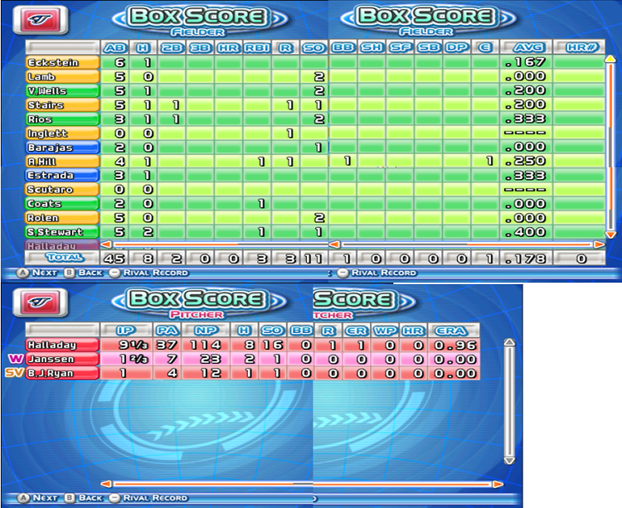Screen dimensions: 622x508
Task: Click Halladay's 0.96 ERA value
Action: pyautogui.click(x=454, y=345)
